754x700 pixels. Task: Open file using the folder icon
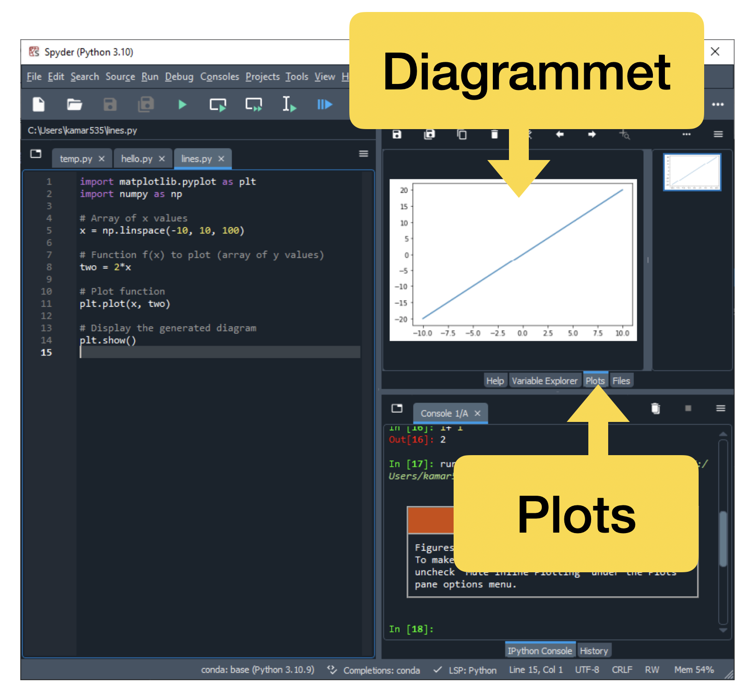point(74,105)
